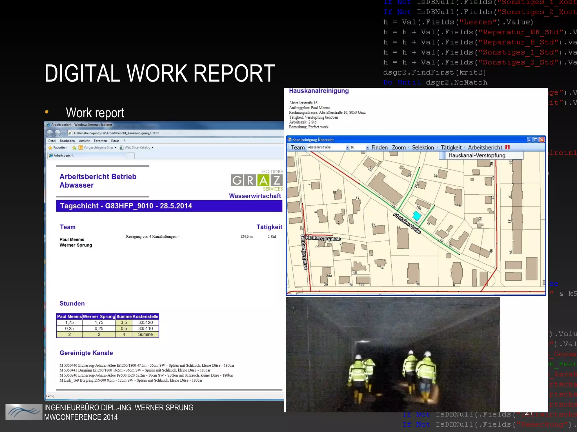Open the house number 16 dropdown
577x432 pixels.
coord(367,147)
